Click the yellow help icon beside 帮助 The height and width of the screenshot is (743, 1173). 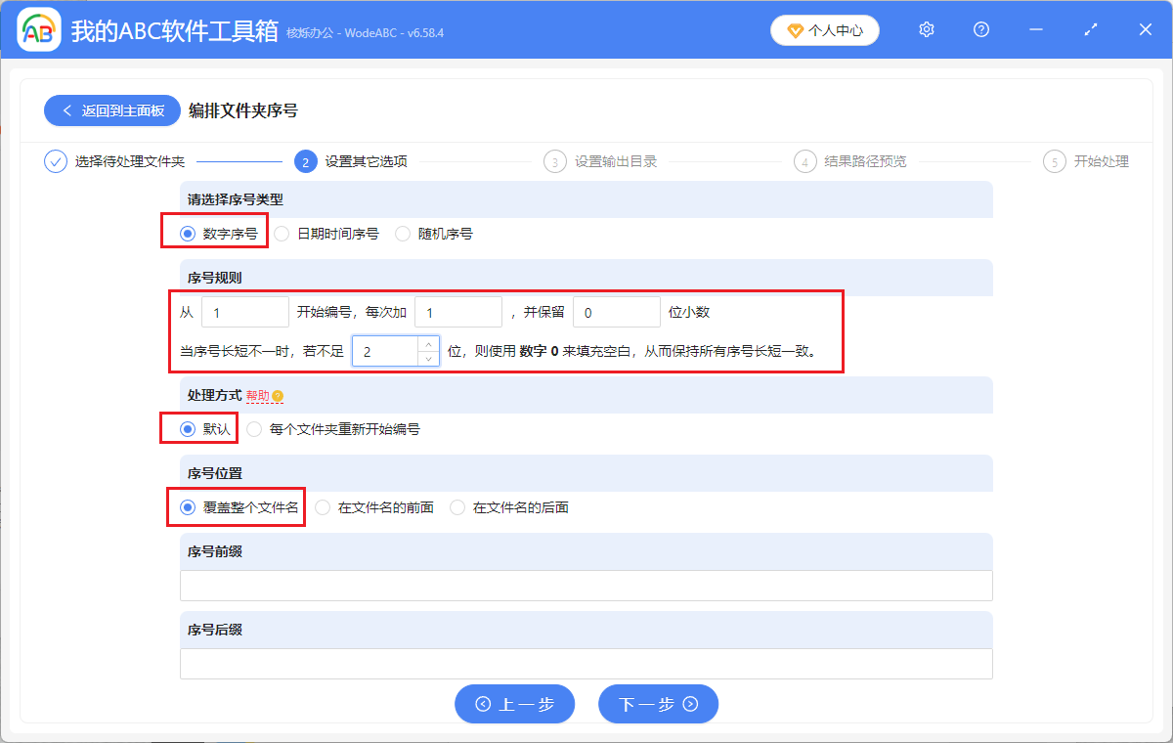click(x=278, y=396)
